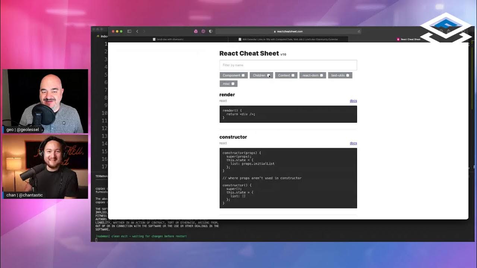Image resolution: width=477 pixels, height=268 pixels.
Task: Focus the reactcheatsheet.com address bar
Action: click(x=288, y=32)
